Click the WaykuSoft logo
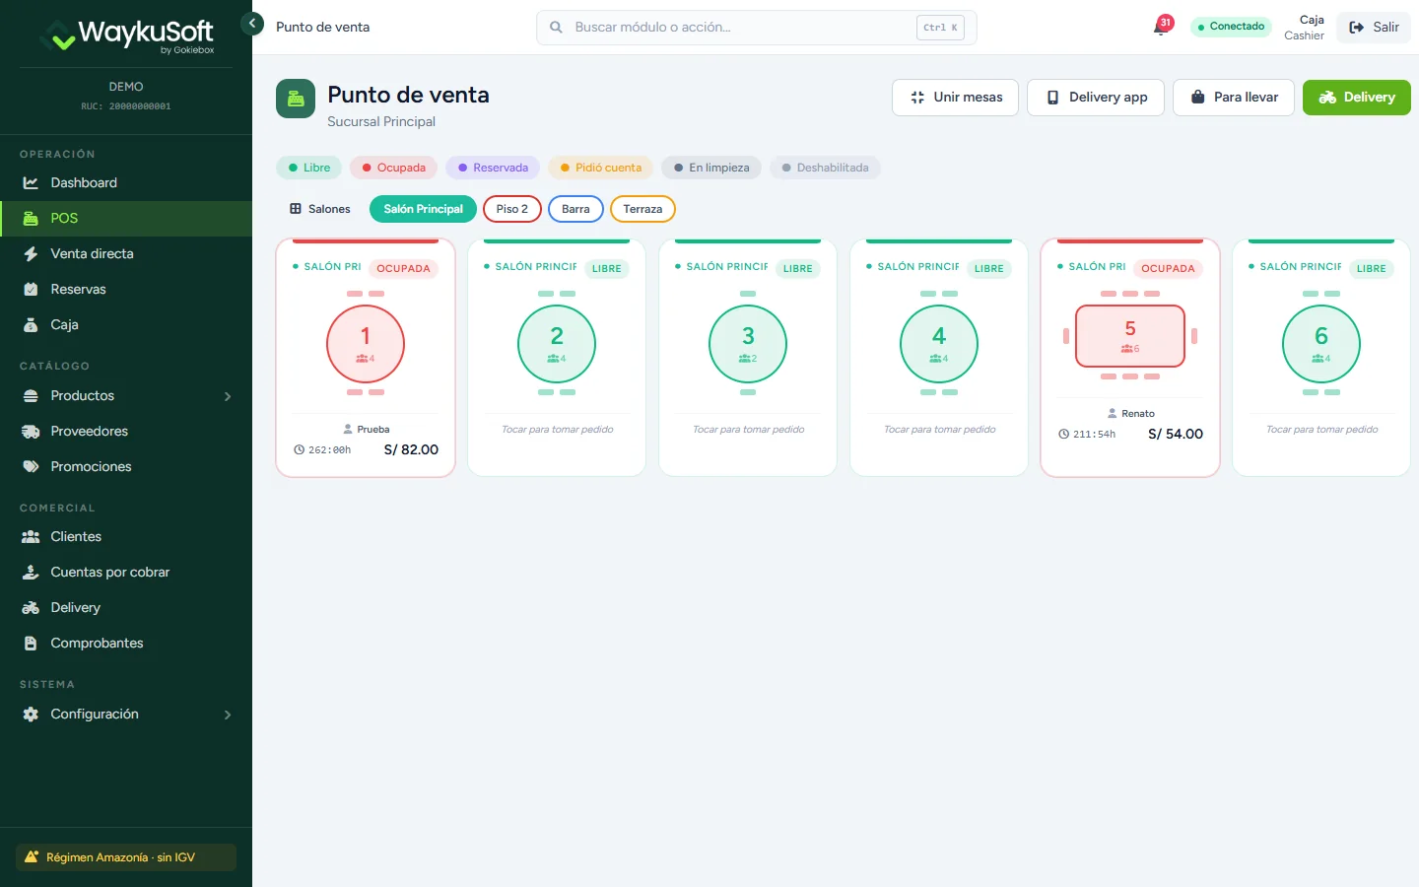The height and width of the screenshot is (887, 1419). (x=126, y=35)
